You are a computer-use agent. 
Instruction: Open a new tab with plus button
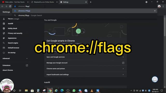91,2
